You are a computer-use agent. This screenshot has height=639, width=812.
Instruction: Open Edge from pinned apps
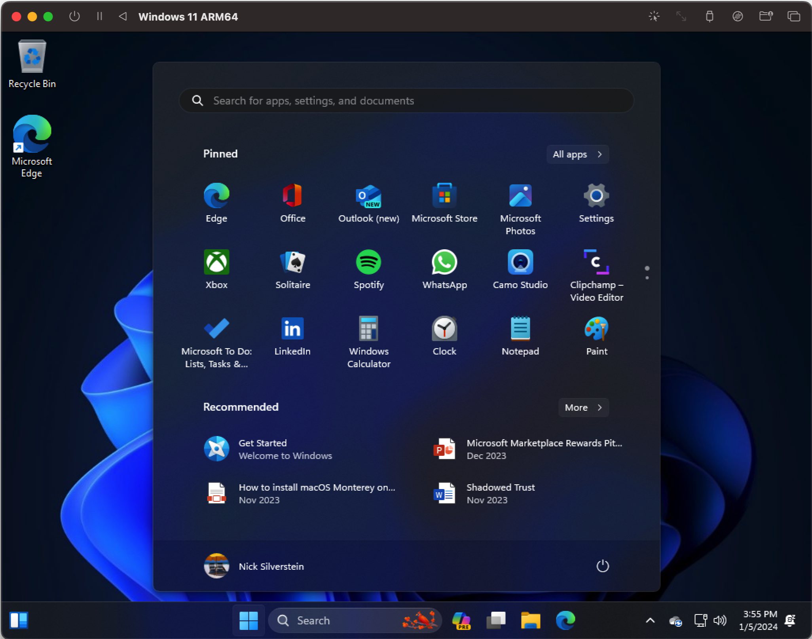point(216,203)
